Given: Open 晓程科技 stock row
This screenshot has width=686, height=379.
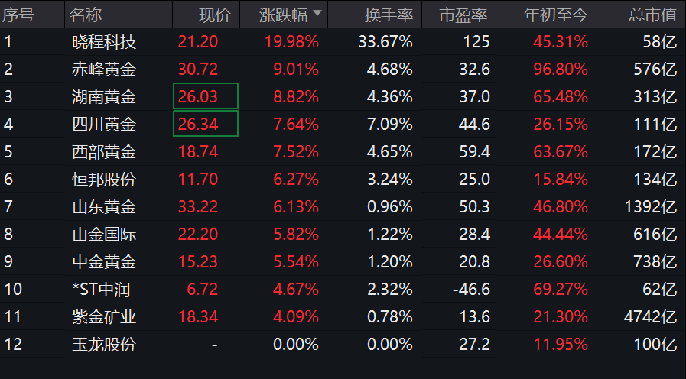Looking at the screenshot, I should coord(103,42).
